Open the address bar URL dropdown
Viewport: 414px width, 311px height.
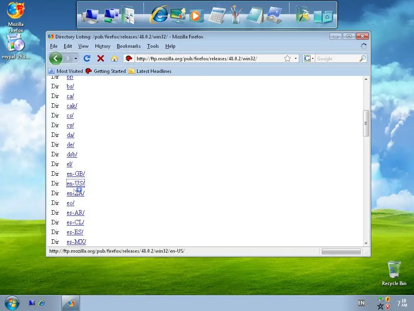(296, 58)
